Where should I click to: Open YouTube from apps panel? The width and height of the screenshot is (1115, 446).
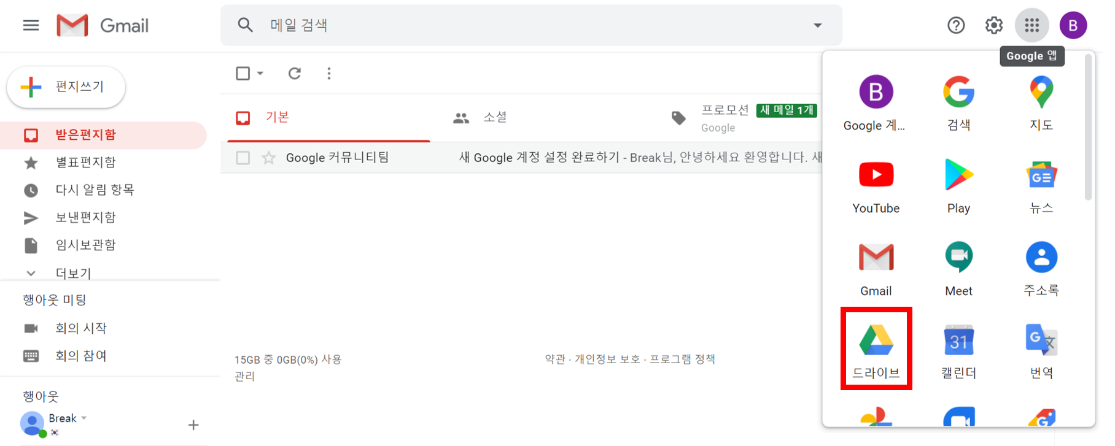(x=876, y=186)
